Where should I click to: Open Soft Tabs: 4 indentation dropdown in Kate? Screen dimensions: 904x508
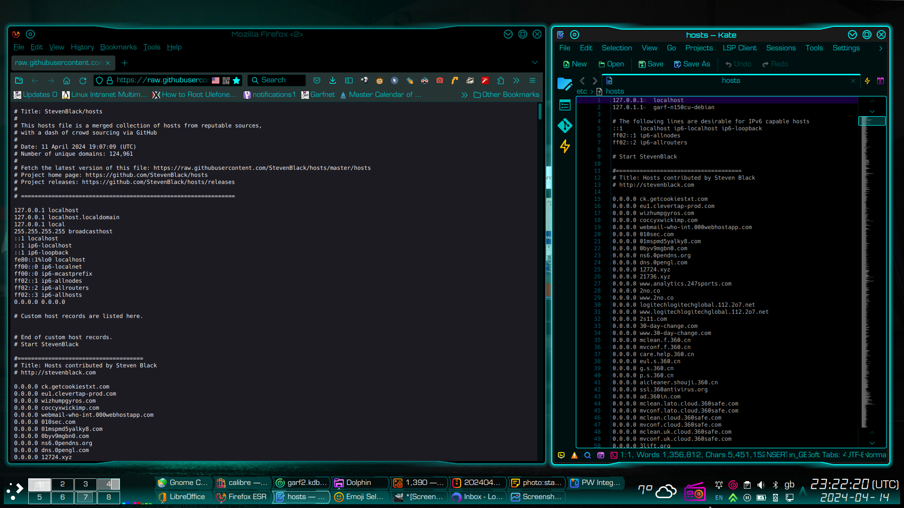(x=828, y=455)
